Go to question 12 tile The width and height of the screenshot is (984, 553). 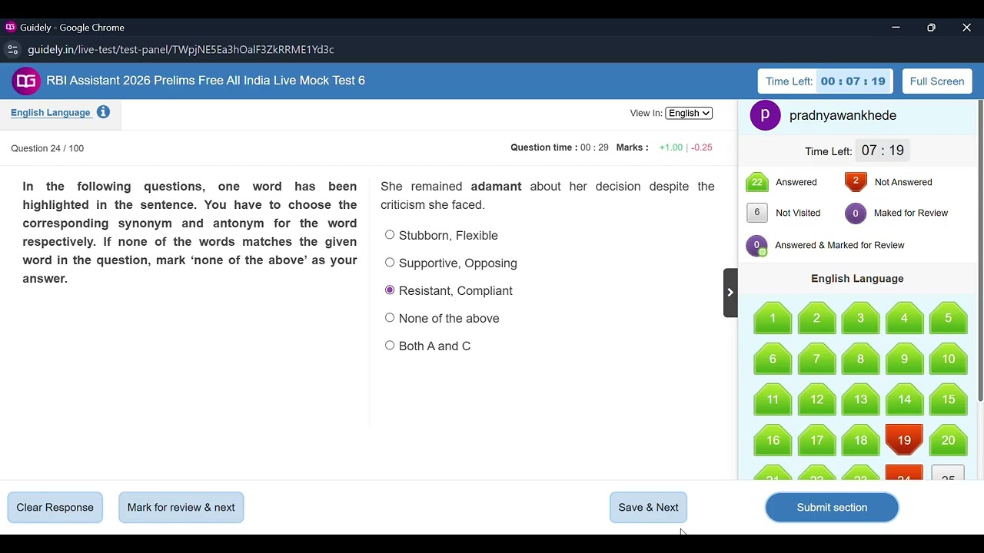(816, 399)
